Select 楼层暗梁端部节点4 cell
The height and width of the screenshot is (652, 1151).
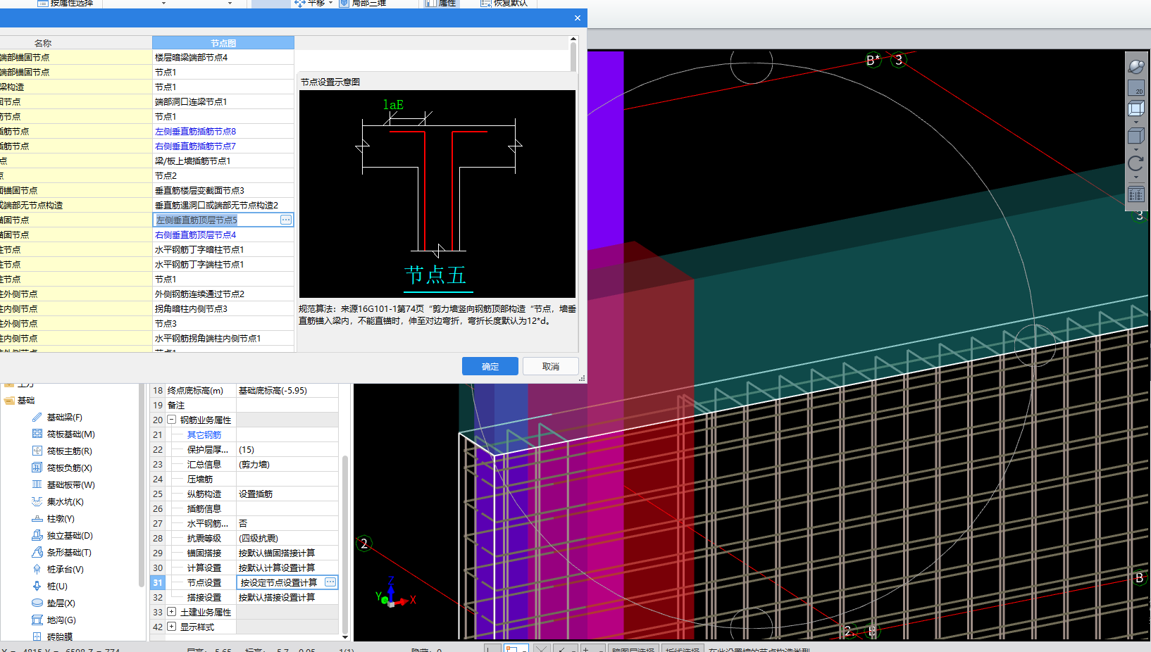[223, 58]
